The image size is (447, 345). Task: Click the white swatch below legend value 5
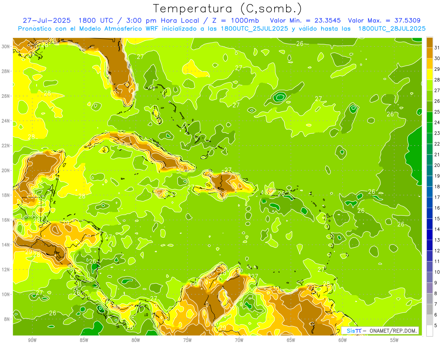pos(429,331)
